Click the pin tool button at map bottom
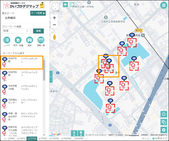This screenshot has width=169, height=141. pyautogui.click(x=81, y=133)
